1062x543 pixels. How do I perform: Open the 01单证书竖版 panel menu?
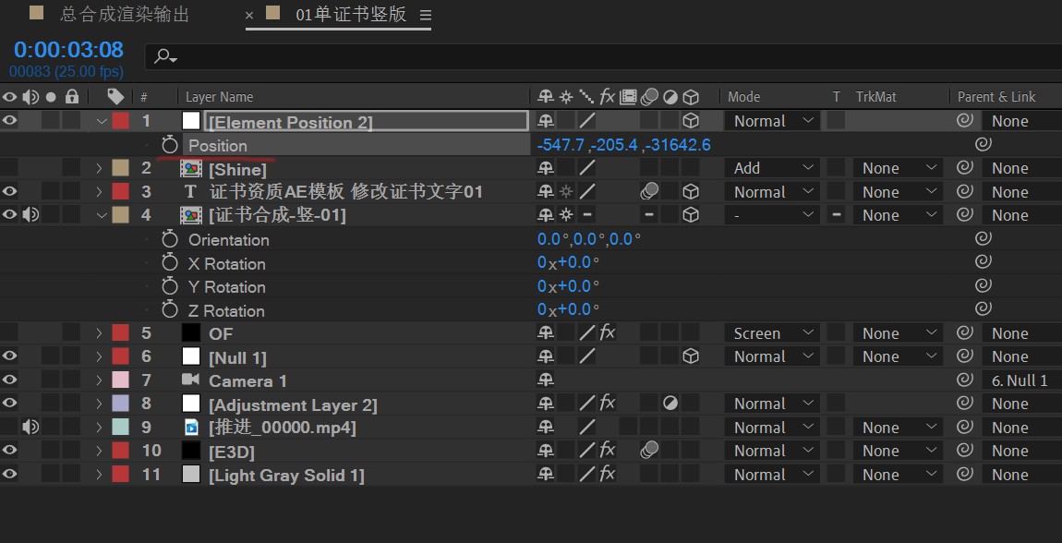coord(426,15)
